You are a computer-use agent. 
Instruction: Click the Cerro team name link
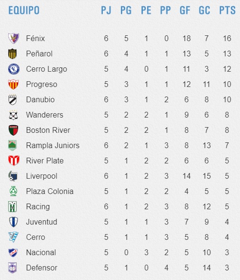35,237
